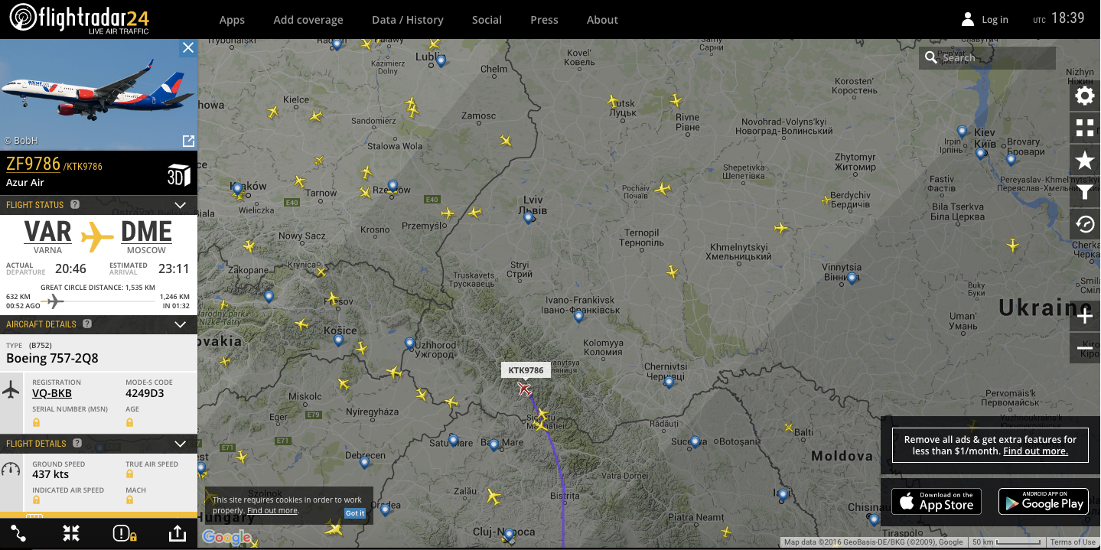Viewport: 1101px width, 550px height.
Task: Open the Data / History menu
Action: 407,20
